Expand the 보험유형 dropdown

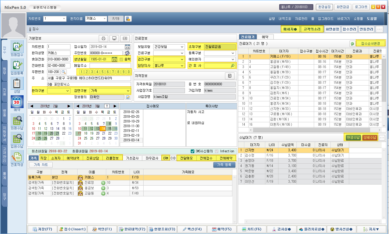[x=182, y=47]
